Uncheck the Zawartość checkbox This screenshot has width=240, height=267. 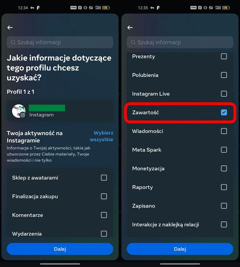click(x=224, y=112)
